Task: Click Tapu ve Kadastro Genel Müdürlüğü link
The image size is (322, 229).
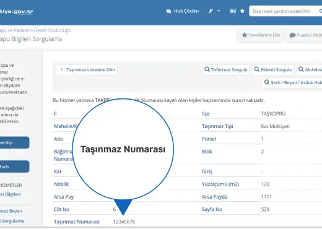Action: [x=35, y=30]
